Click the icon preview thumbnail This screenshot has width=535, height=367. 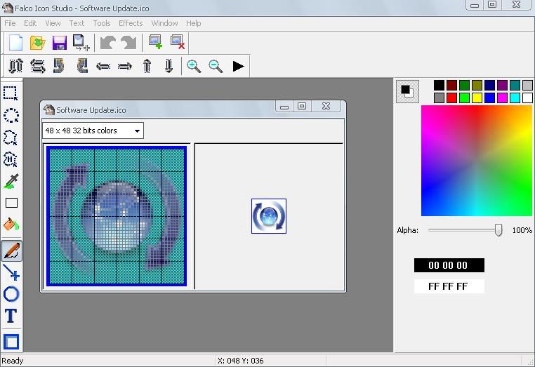(x=269, y=216)
